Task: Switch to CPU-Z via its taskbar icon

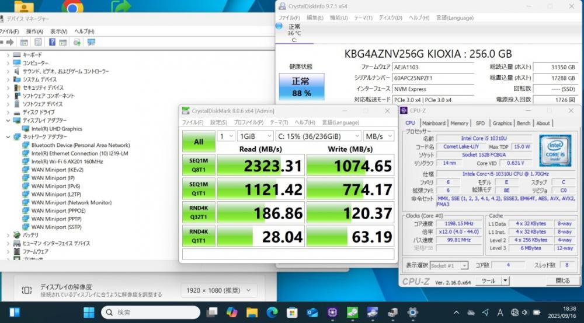Action: [332, 313]
